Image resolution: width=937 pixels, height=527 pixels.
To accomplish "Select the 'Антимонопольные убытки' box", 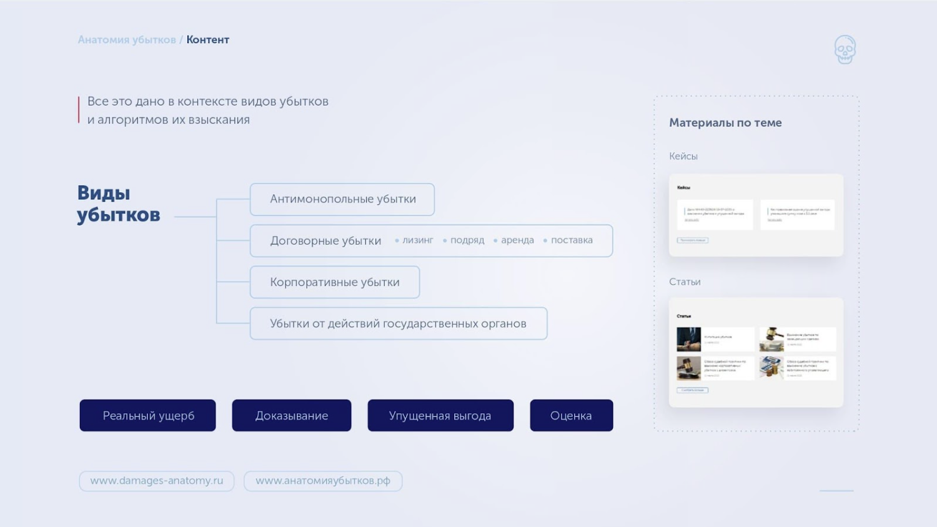I will pyautogui.click(x=342, y=199).
